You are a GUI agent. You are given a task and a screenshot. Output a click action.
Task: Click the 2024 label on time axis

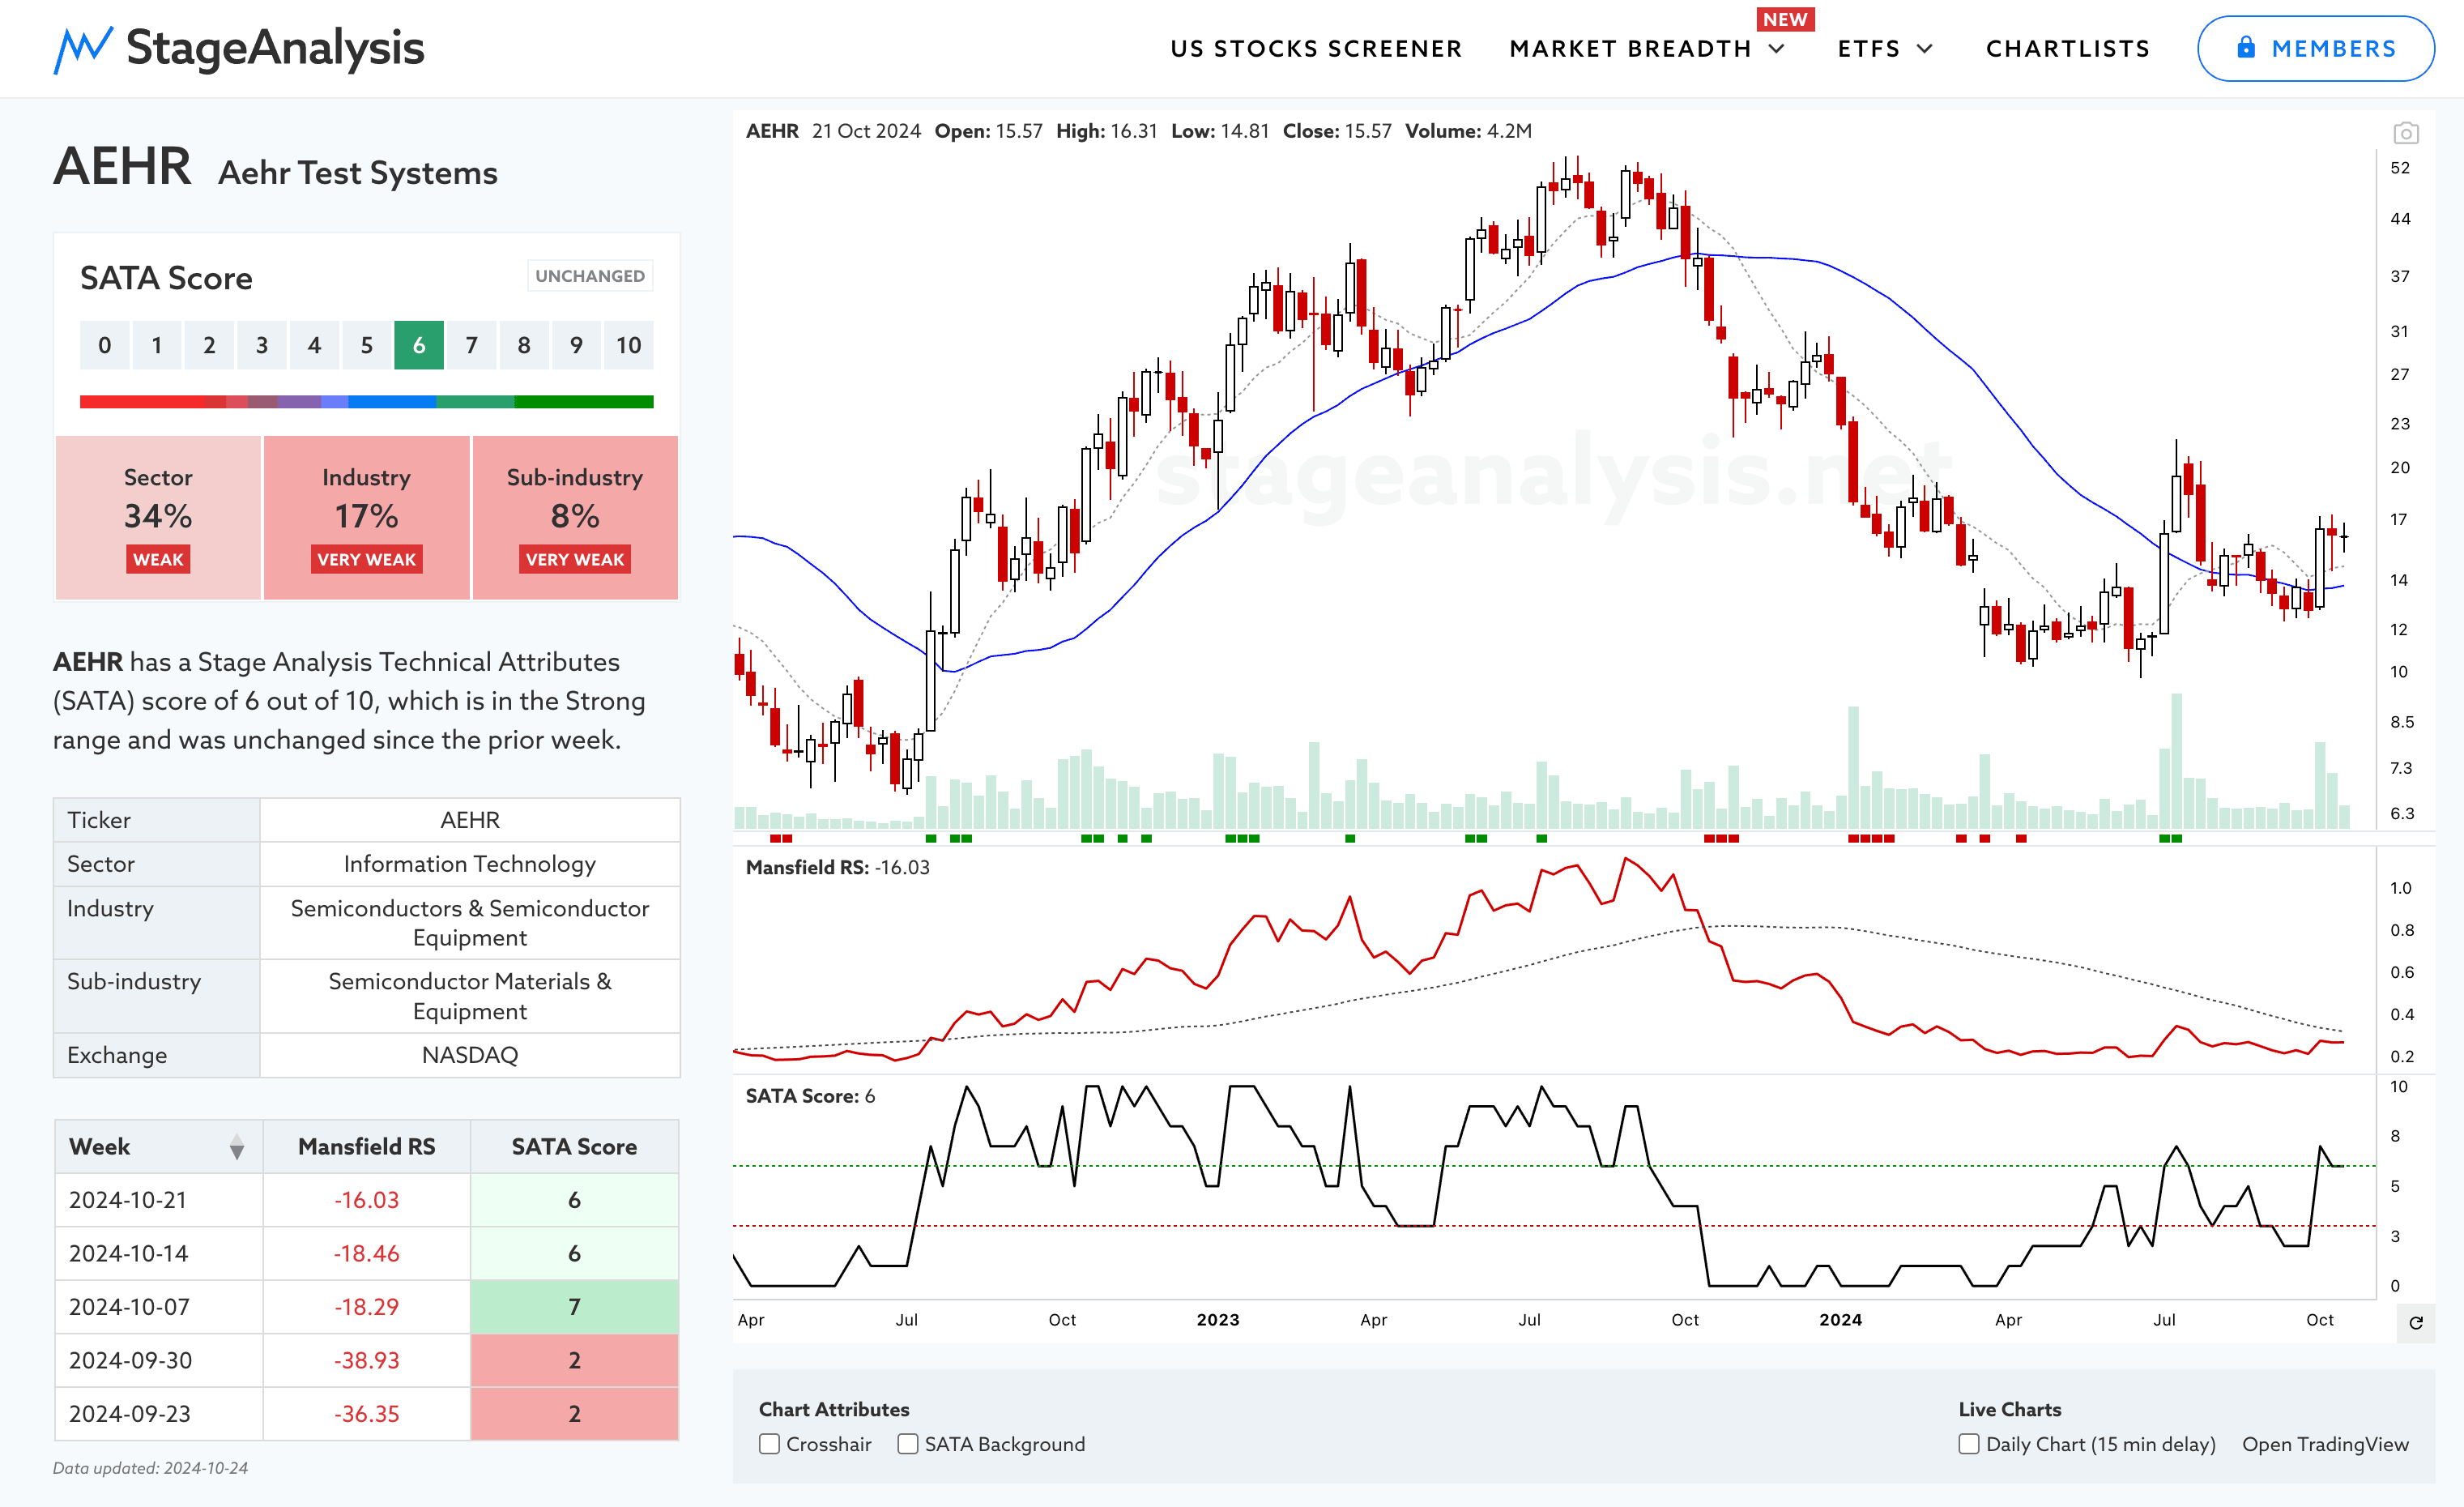click(x=1840, y=1320)
